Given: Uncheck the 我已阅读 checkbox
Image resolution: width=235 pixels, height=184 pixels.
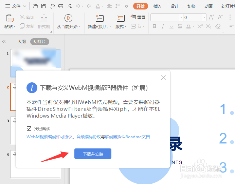Looking at the screenshot, I should coord(29,128).
